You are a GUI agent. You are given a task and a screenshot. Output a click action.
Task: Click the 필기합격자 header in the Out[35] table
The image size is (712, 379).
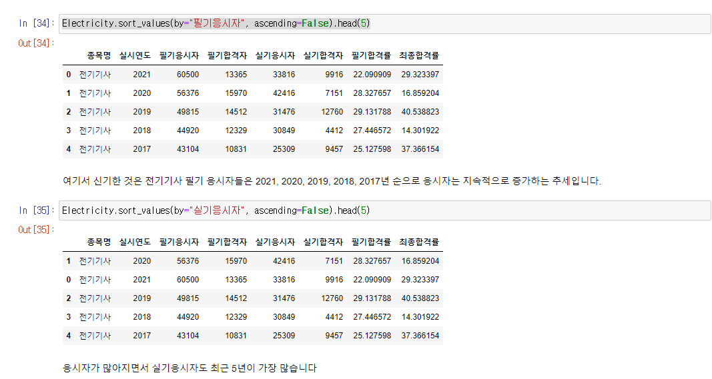click(227, 242)
